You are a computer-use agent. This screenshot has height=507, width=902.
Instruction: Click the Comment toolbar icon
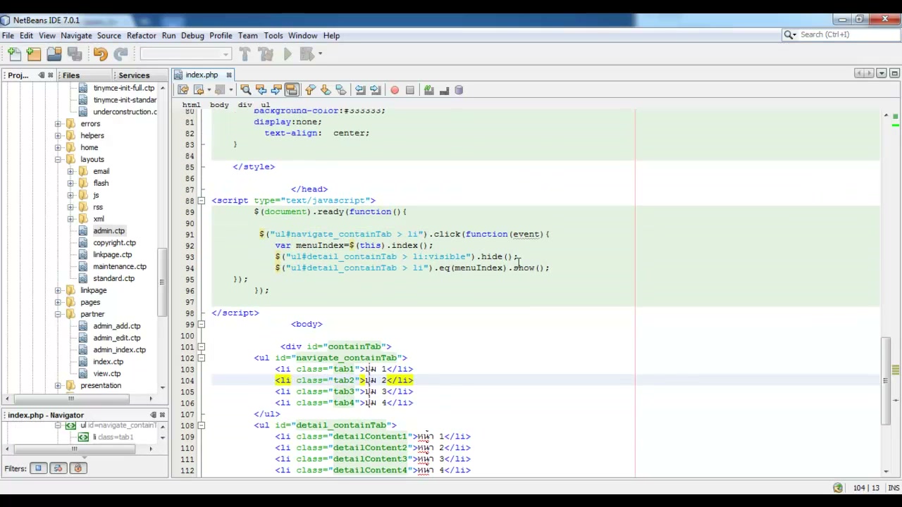pyautogui.click(x=428, y=90)
